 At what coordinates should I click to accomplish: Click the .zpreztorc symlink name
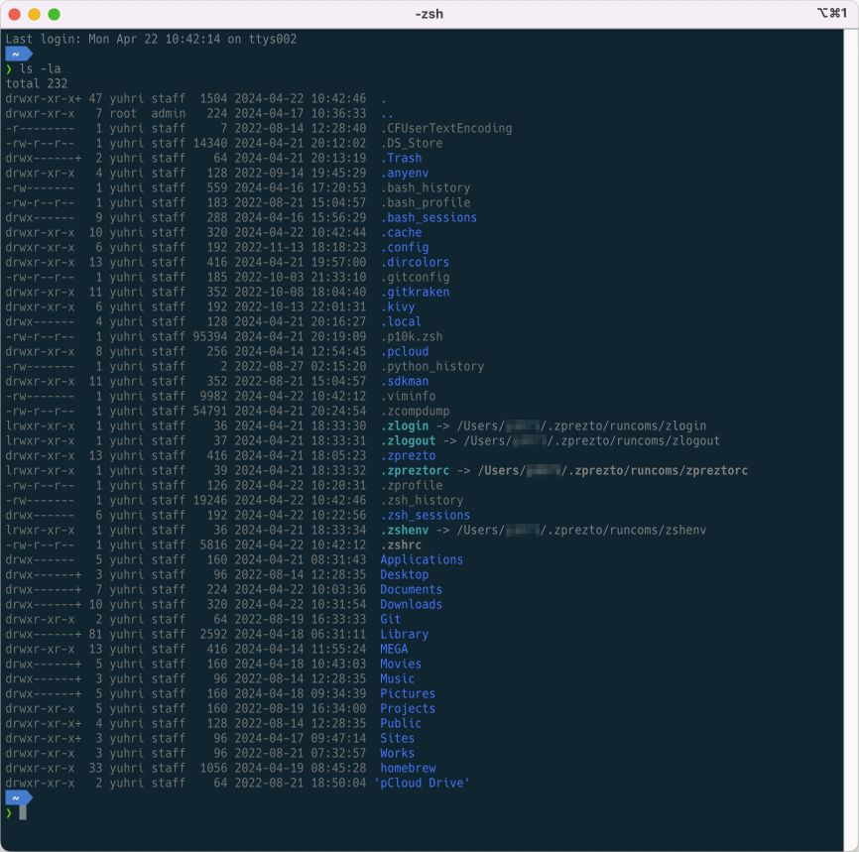click(416, 471)
